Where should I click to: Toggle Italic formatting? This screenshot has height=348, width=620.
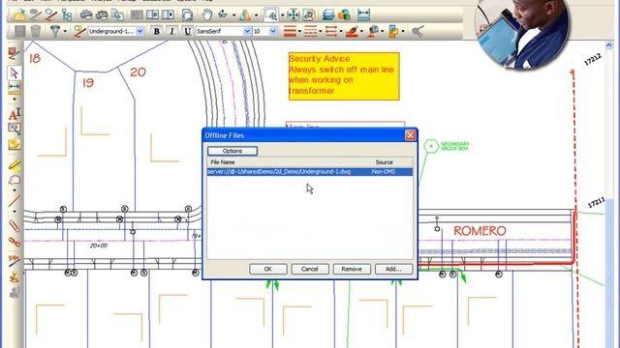[171, 31]
